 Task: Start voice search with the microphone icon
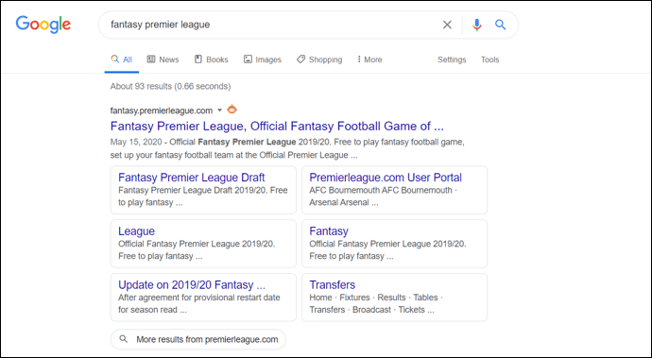click(x=476, y=25)
